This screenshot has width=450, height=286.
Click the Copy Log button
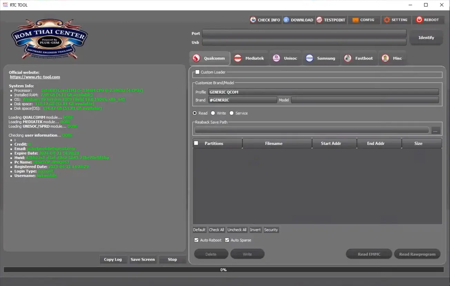click(x=113, y=259)
